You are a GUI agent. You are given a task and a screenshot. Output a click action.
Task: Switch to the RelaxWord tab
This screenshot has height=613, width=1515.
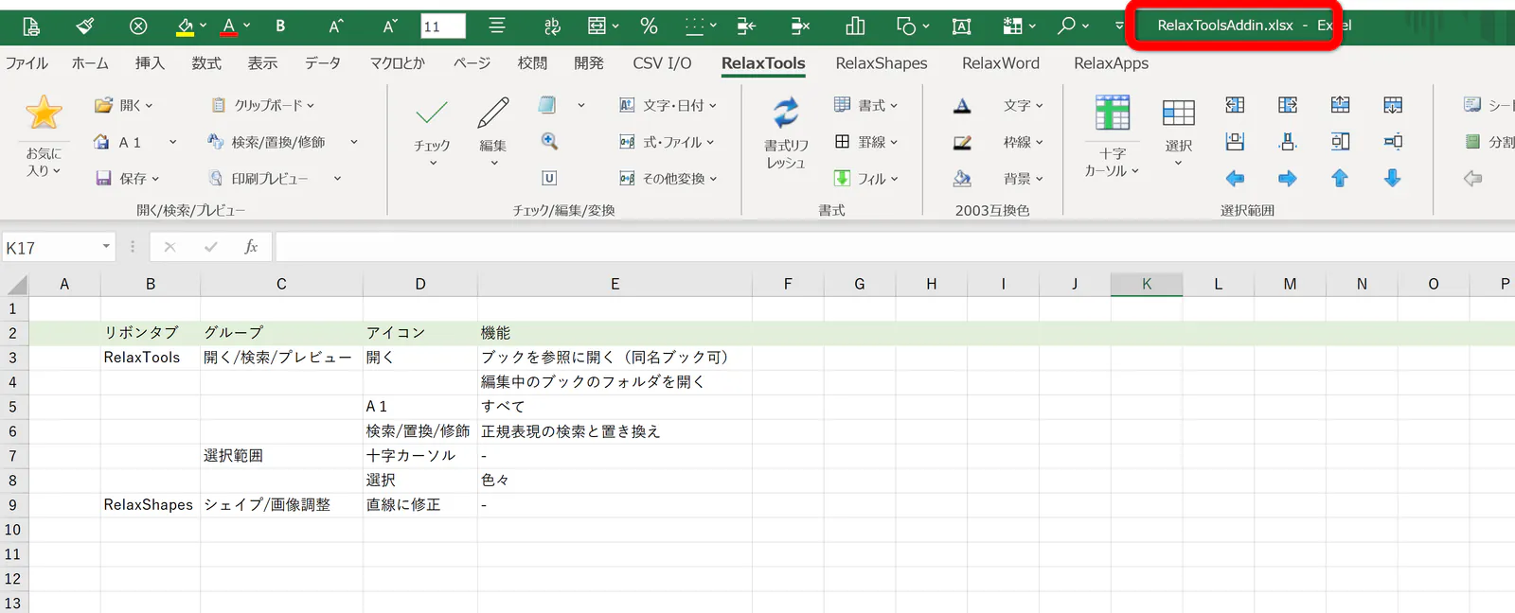click(x=1001, y=63)
